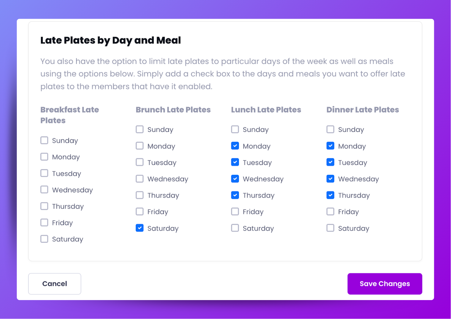Uncheck Thursday in Dinner Late Plates

pos(330,195)
